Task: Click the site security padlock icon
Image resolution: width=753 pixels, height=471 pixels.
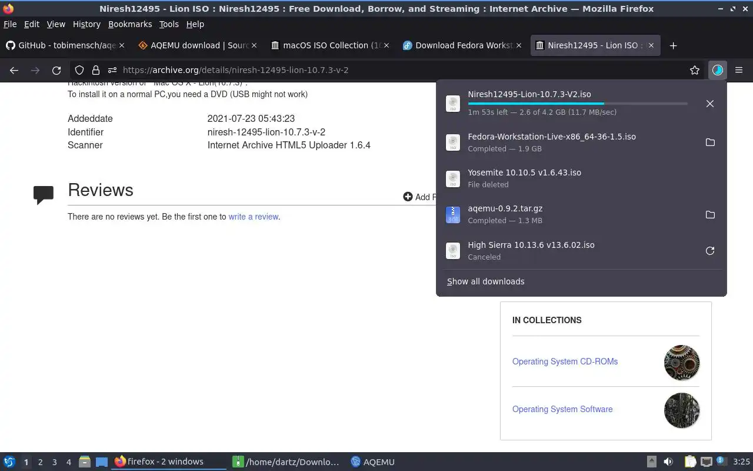Action: pyautogui.click(x=95, y=70)
